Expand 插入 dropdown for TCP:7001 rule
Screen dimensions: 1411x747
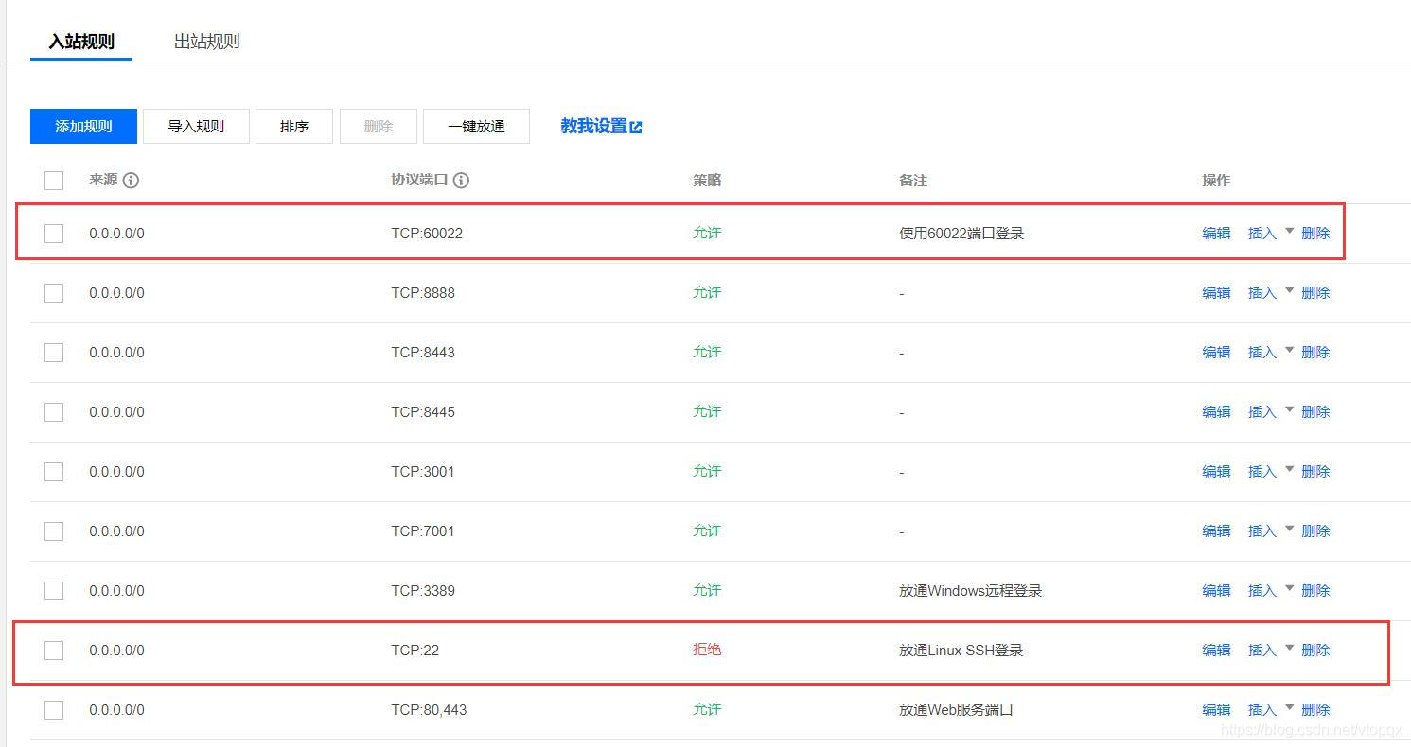[1289, 529]
